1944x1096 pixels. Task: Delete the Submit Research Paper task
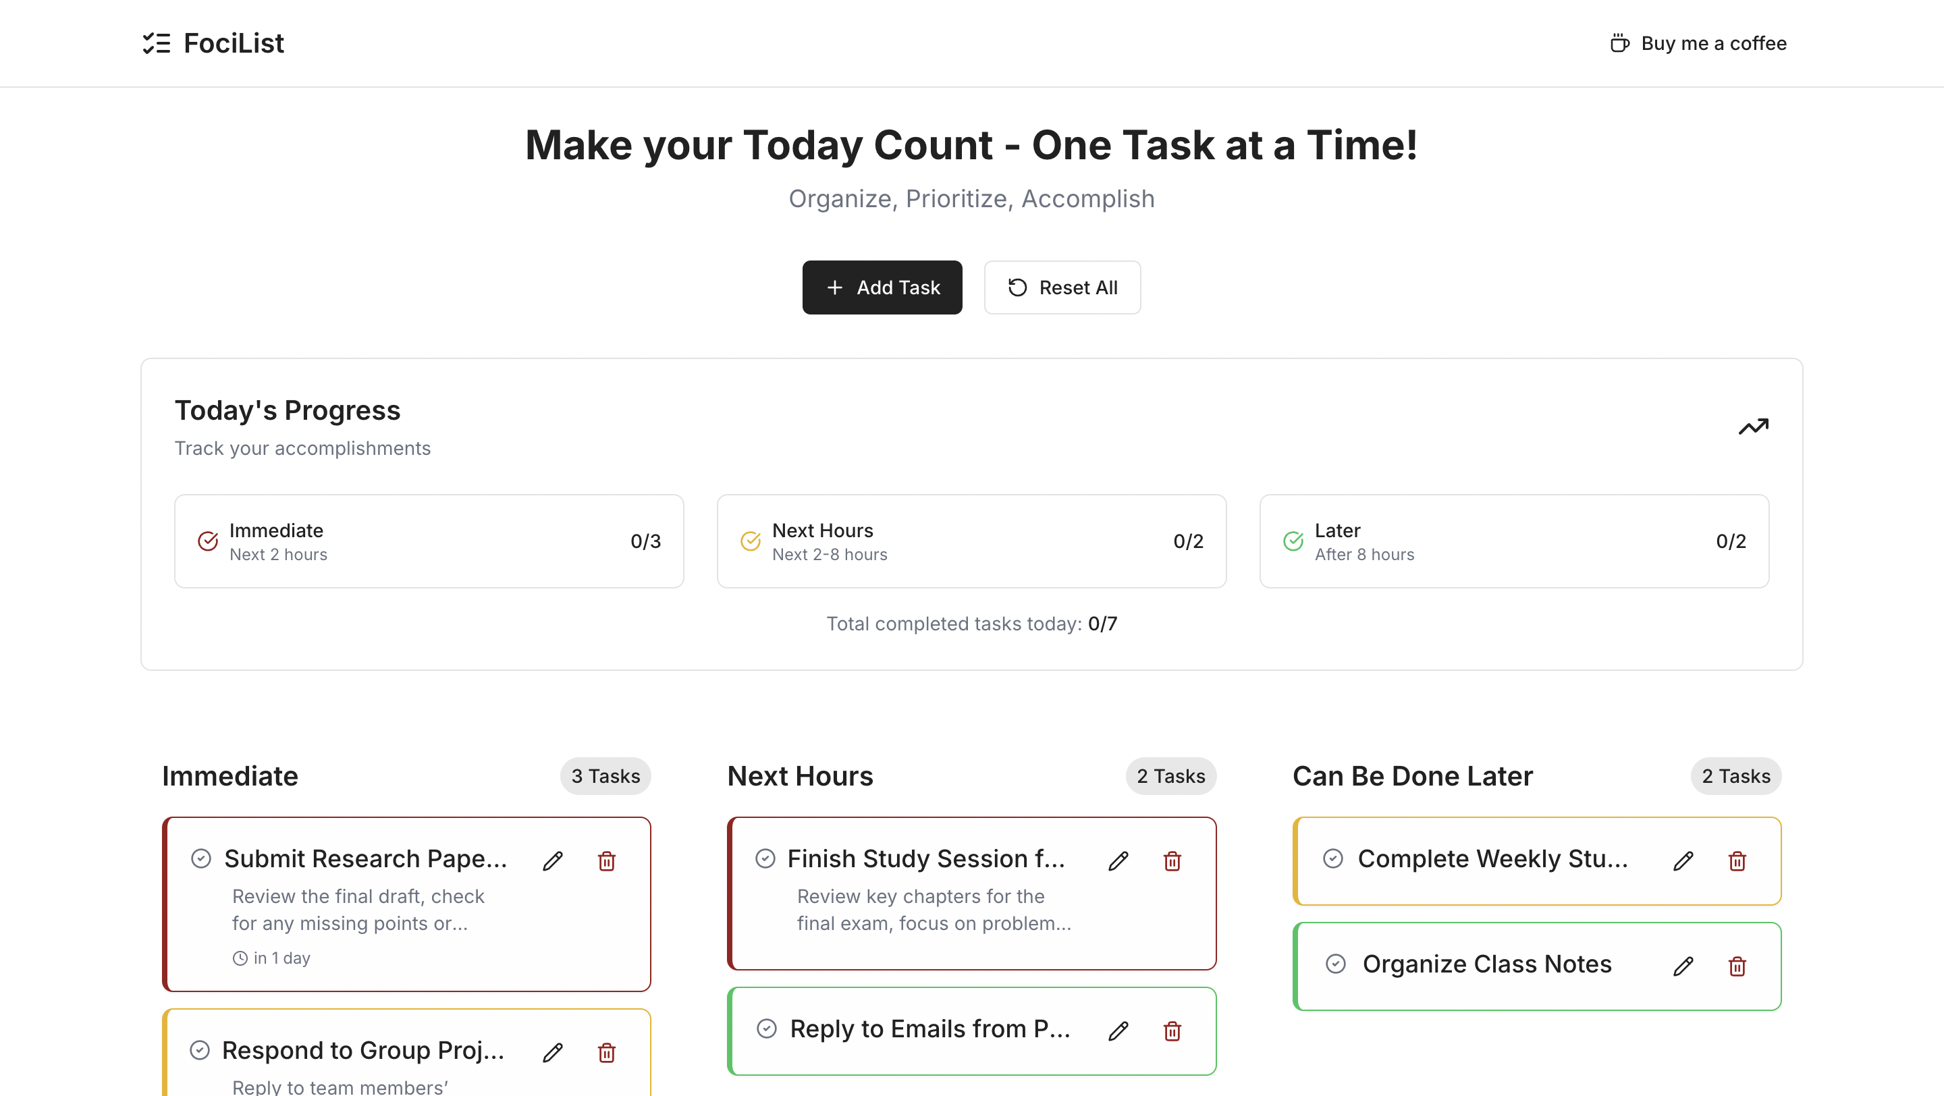(x=607, y=860)
